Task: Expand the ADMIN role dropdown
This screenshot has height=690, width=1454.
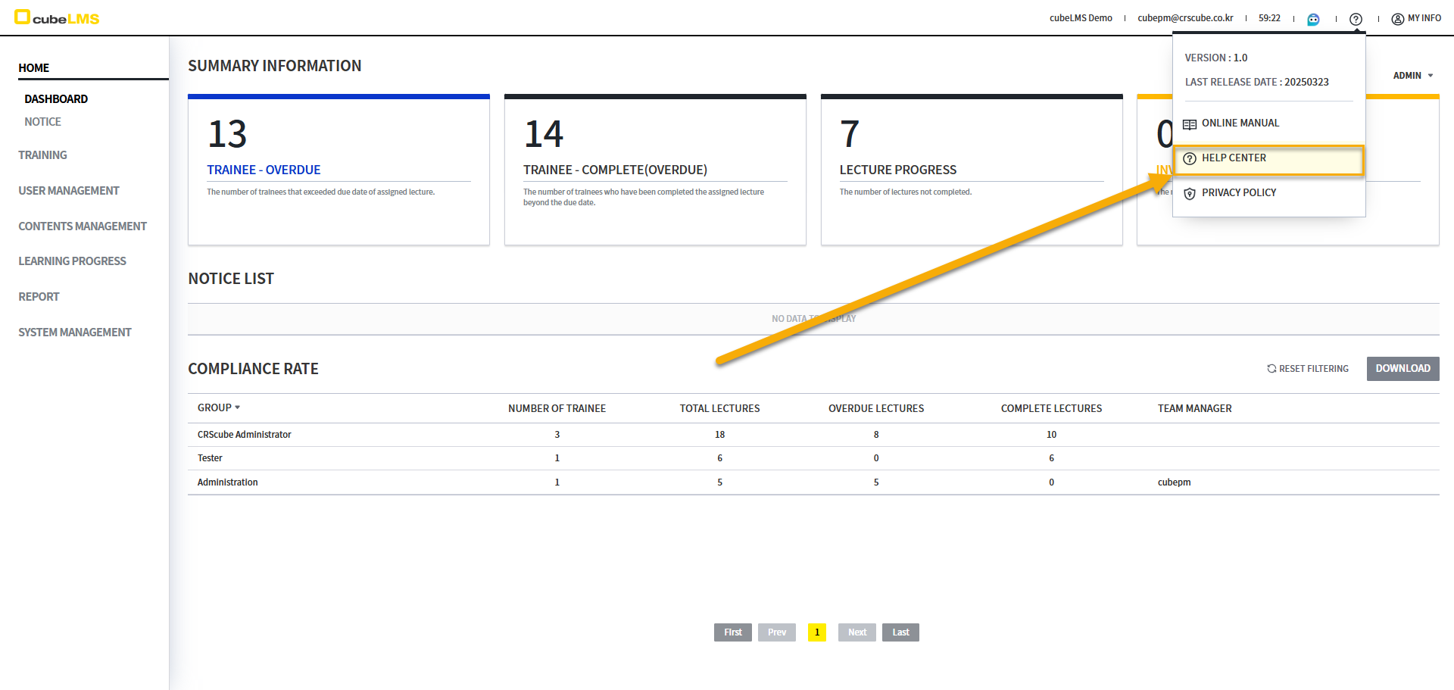Action: pyautogui.click(x=1413, y=76)
